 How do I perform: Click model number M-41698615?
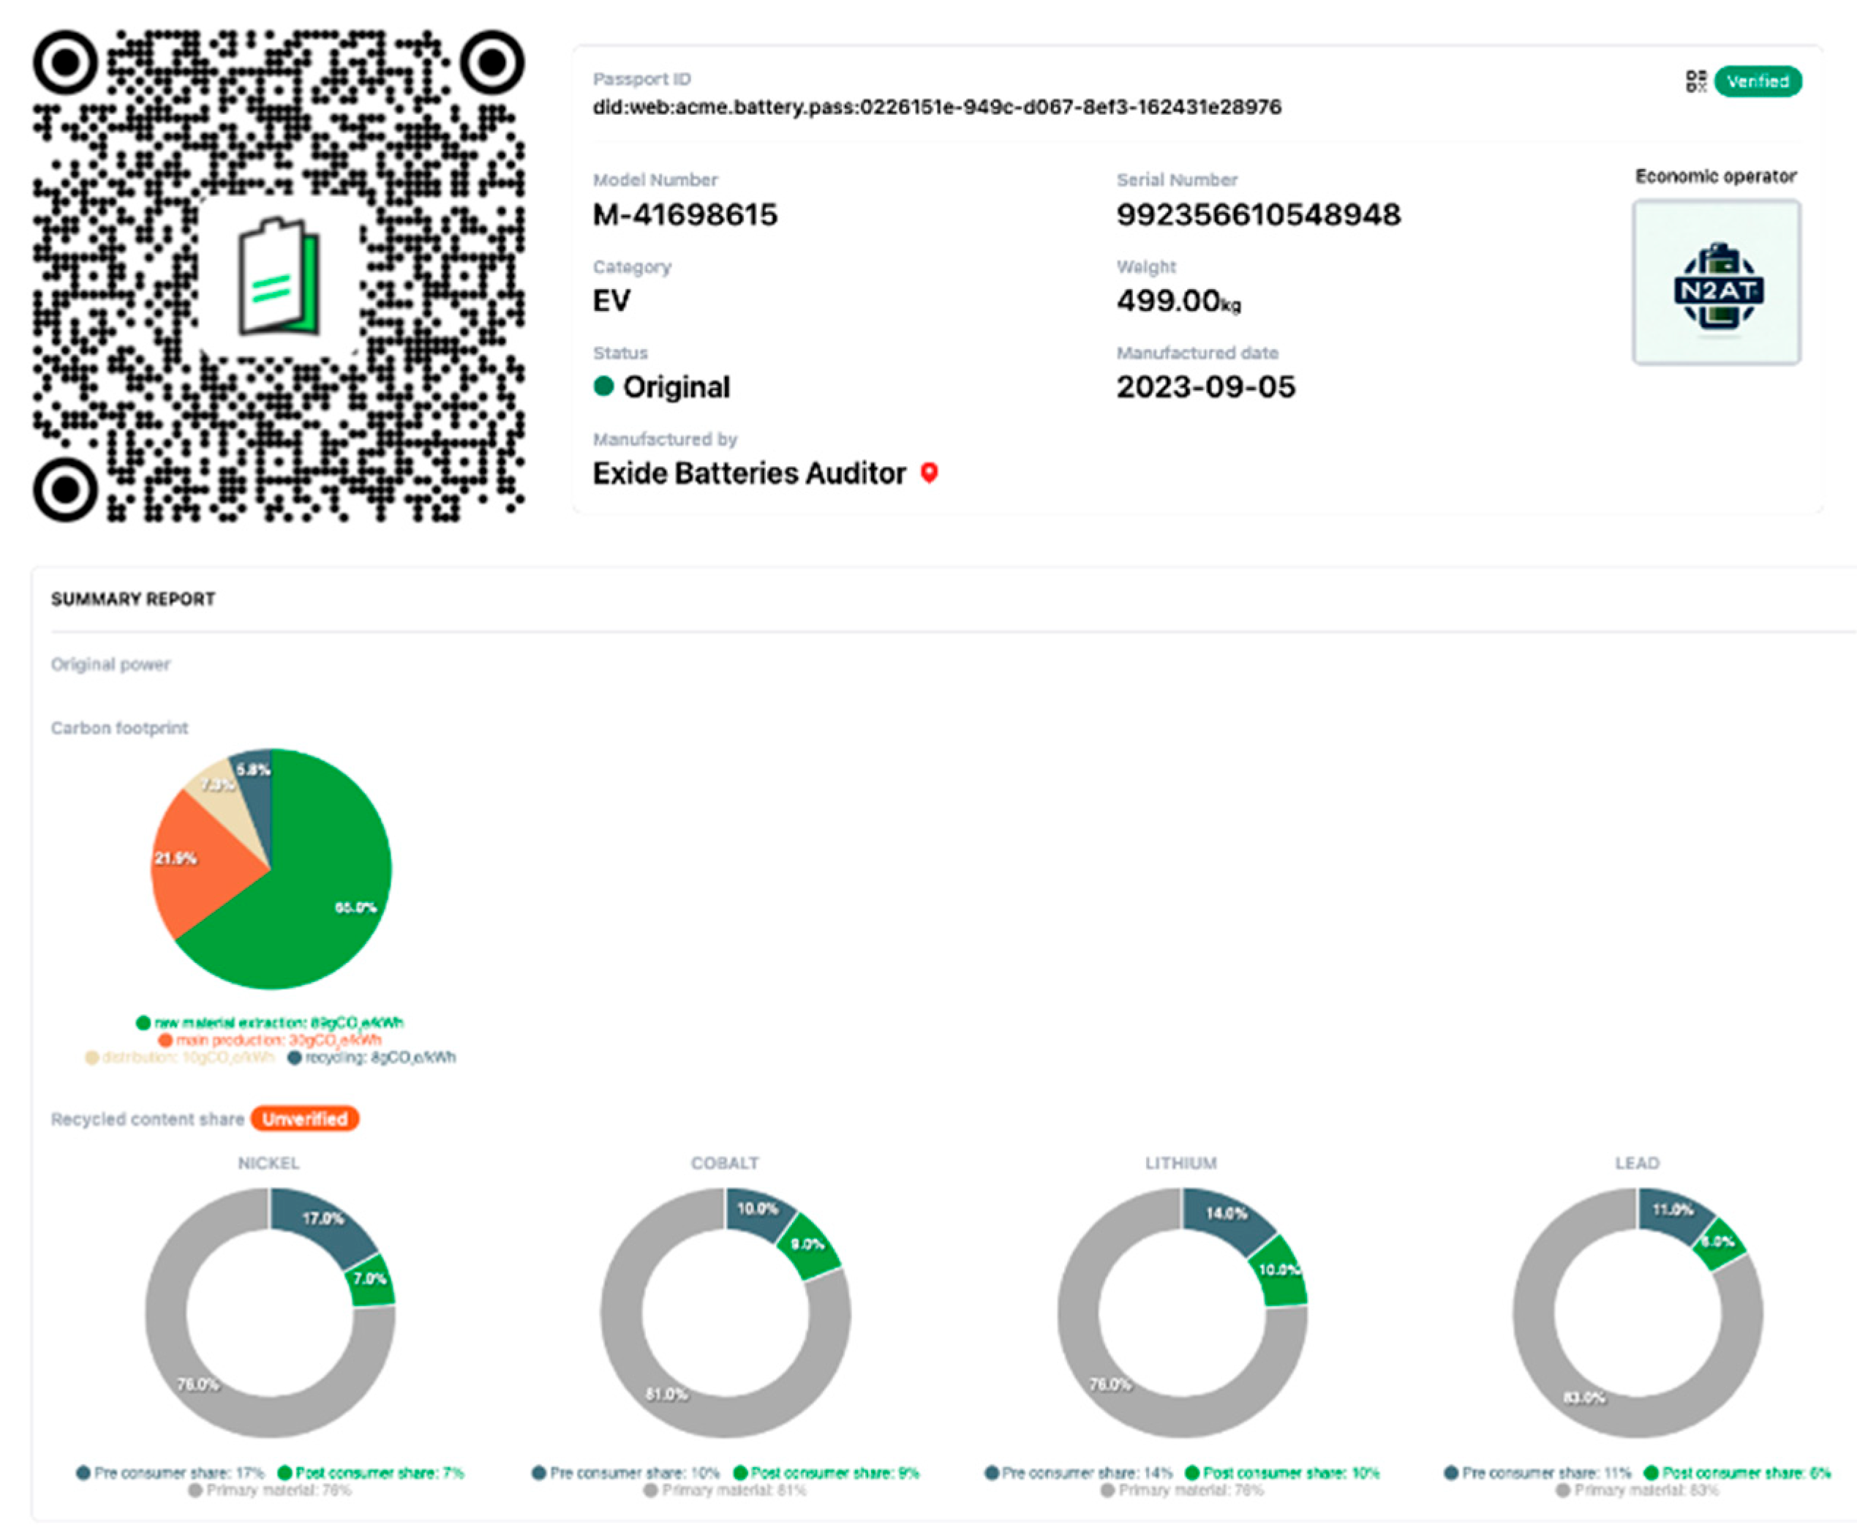coord(685,214)
